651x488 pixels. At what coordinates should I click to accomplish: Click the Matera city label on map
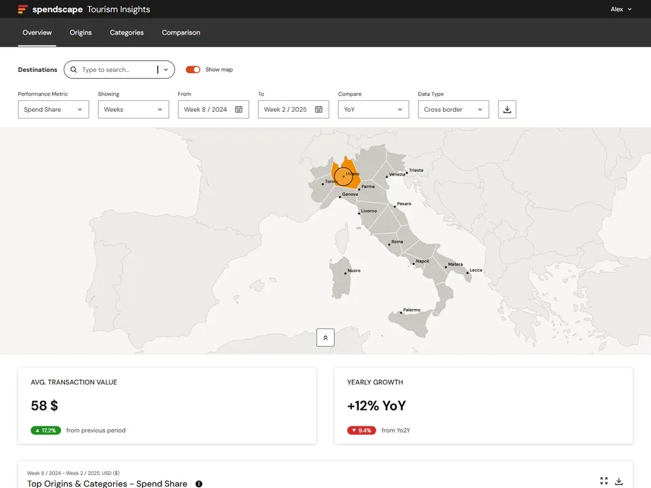pyautogui.click(x=456, y=264)
